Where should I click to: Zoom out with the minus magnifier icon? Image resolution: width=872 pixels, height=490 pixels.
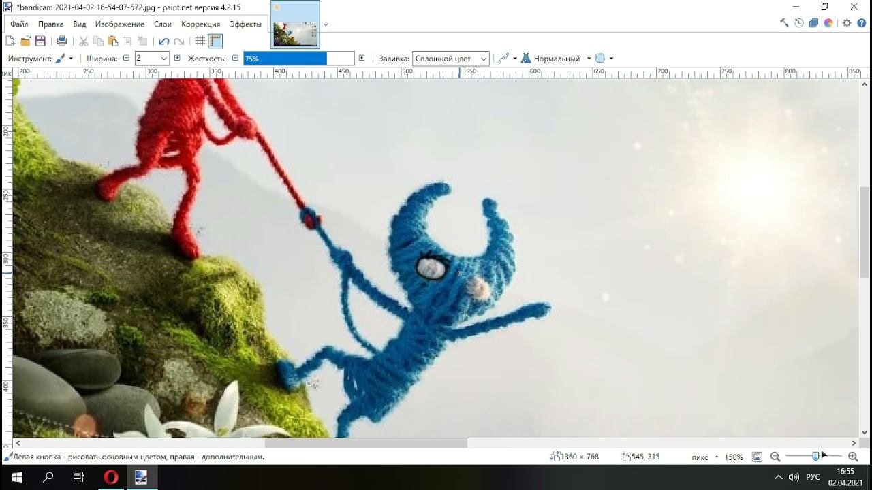(775, 457)
